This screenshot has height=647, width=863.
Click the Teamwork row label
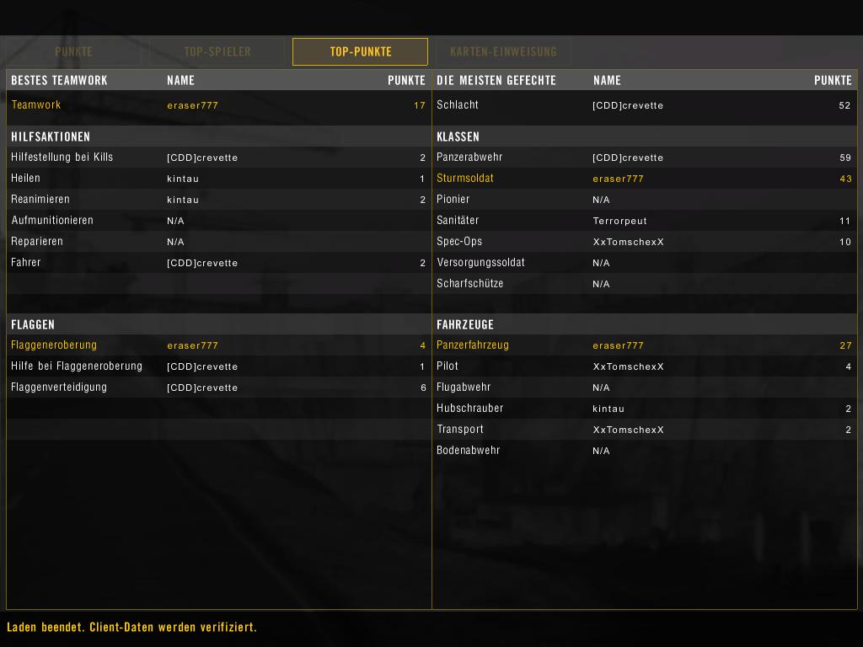[36, 105]
